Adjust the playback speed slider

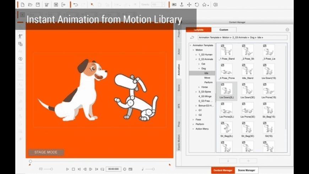48,169
